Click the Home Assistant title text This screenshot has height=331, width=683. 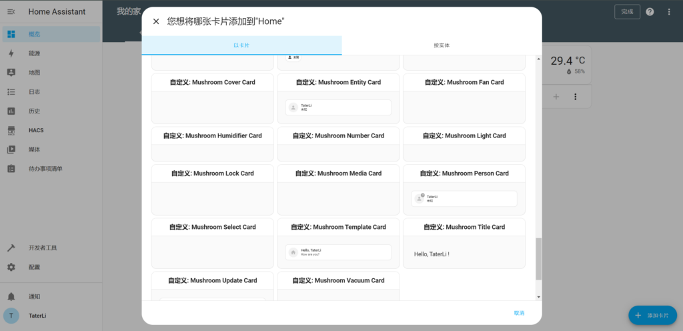click(57, 12)
